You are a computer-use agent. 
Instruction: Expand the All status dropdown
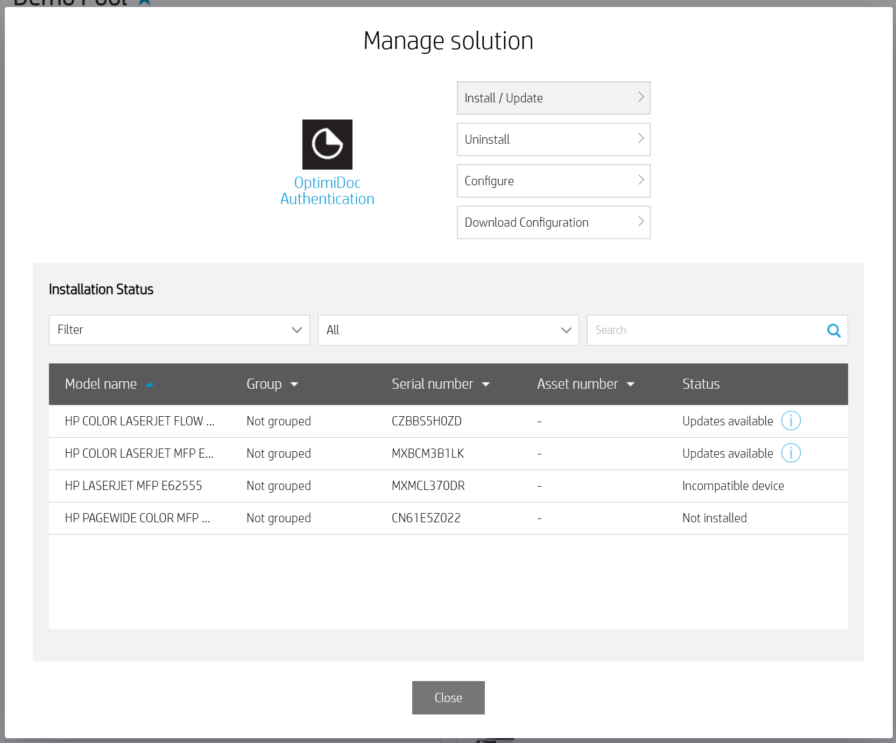(x=448, y=330)
